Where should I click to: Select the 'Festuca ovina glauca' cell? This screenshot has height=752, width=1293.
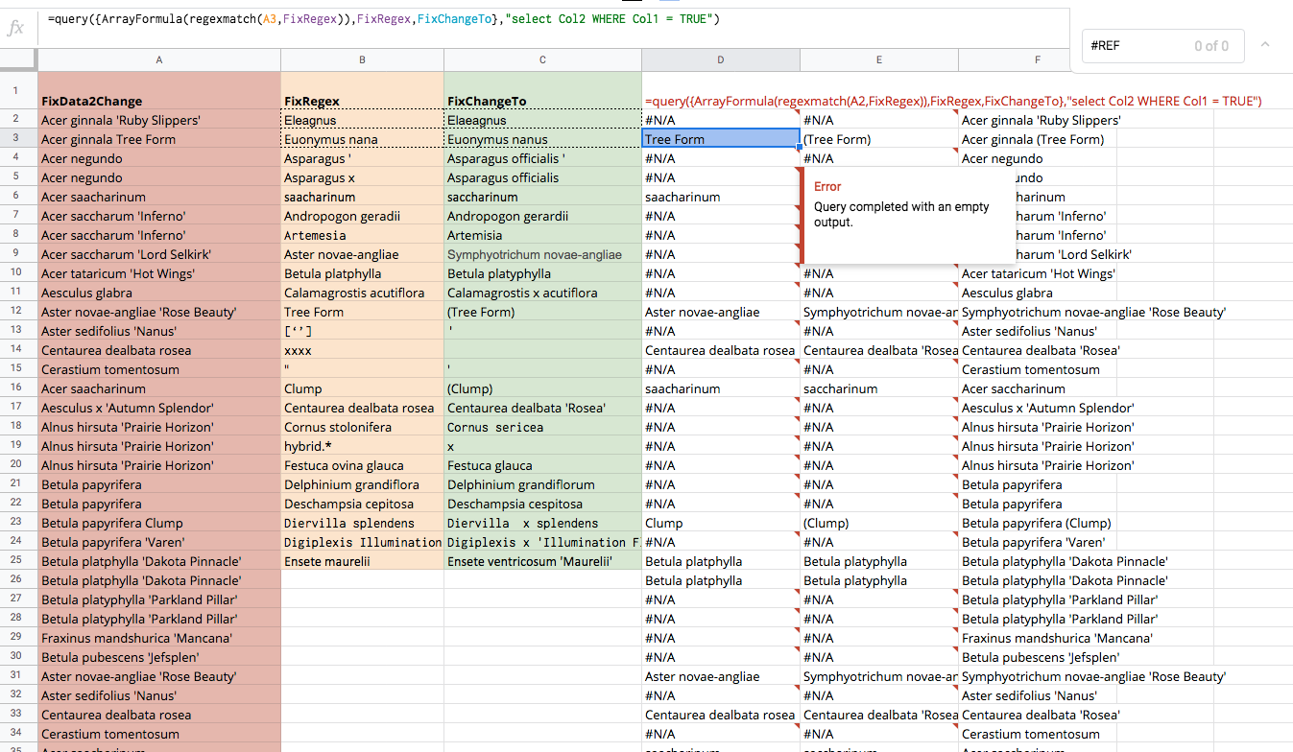(362, 465)
